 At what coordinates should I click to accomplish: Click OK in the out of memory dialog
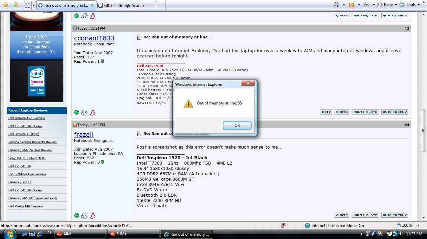[x=237, y=125]
